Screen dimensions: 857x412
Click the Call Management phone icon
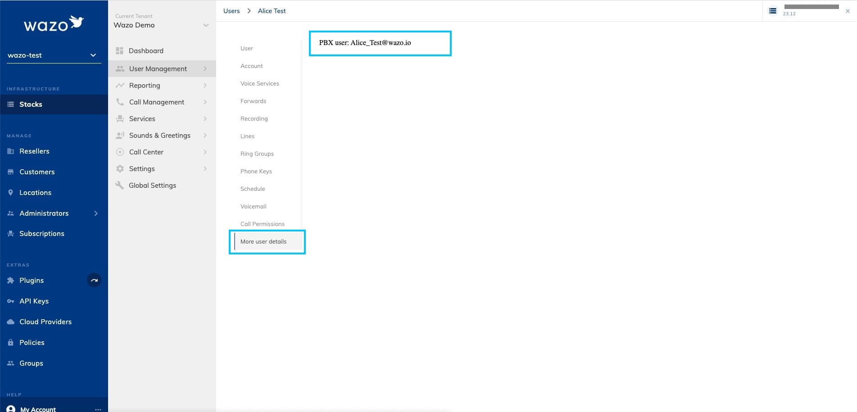pyautogui.click(x=120, y=102)
